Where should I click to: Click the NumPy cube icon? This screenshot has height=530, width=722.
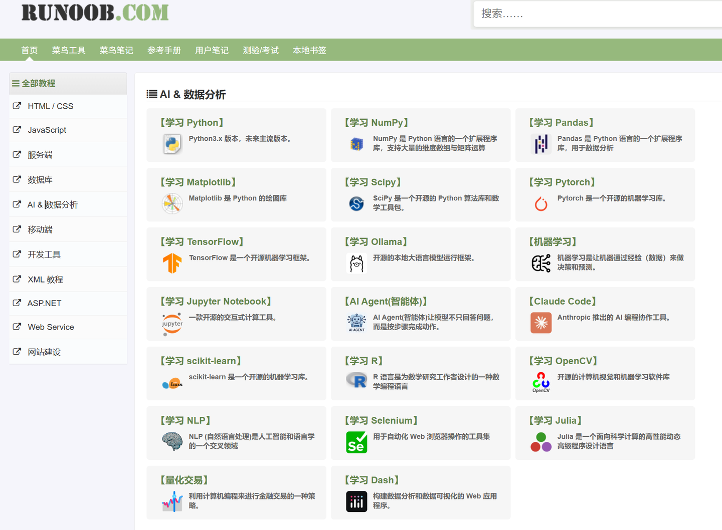click(x=356, y=144)
